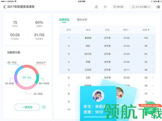Click average time value 00:56
Image resolution: width=162 pixels, height=121 pixels.
click(x=15, y=35)
